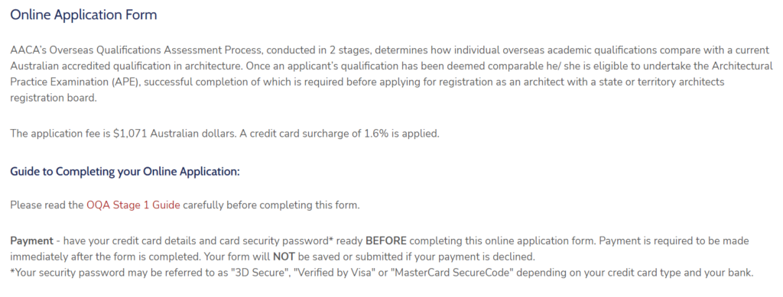Open the OQA Stage 1 Guide link
This screenshot has width=783, height=297.
click(133, 205)
